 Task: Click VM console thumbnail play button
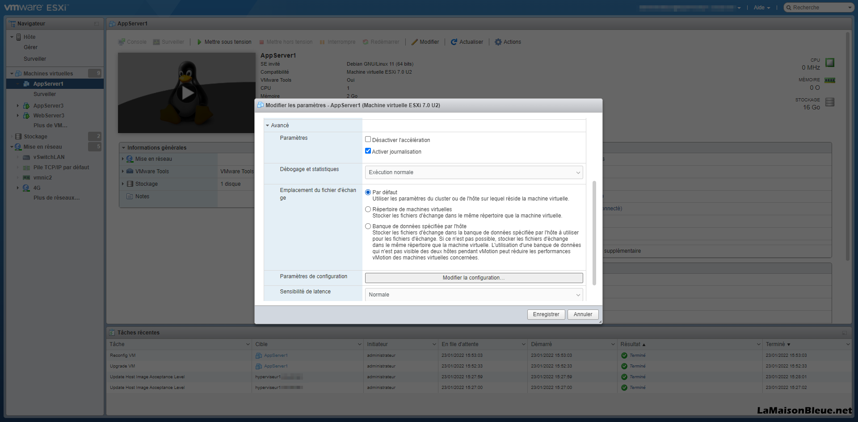[x=187, y=93]
